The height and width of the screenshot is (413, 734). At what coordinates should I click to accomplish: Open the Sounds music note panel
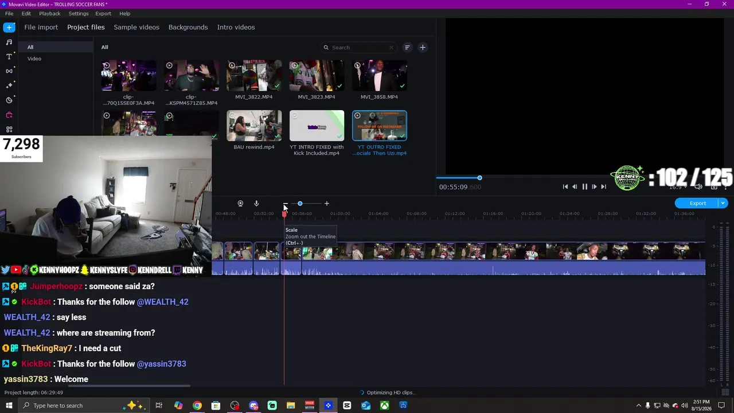pos(9,42)
